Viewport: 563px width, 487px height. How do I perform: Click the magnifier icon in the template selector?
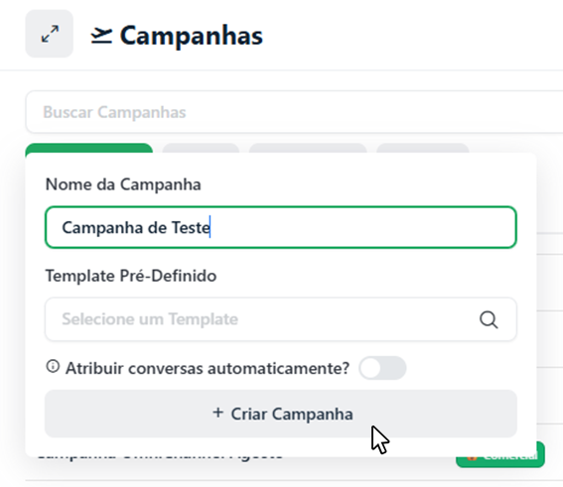(489, 319)
